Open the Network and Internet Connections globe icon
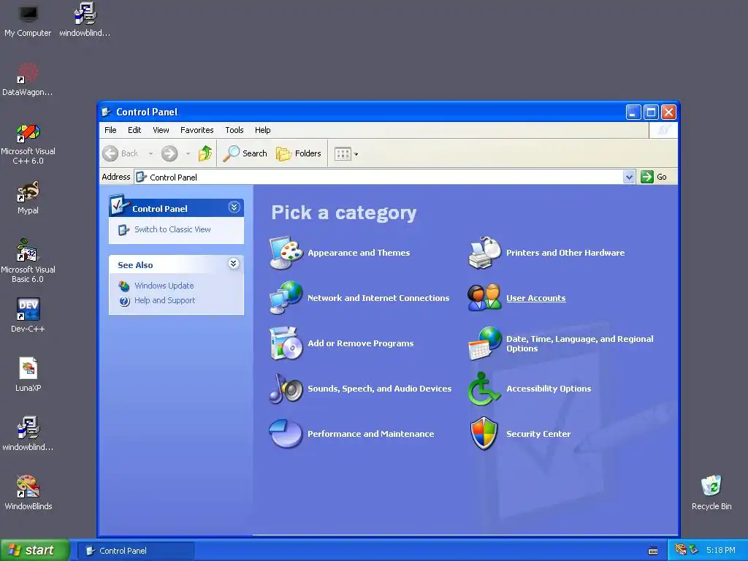The image size is (748, 561). pos(286,298)
